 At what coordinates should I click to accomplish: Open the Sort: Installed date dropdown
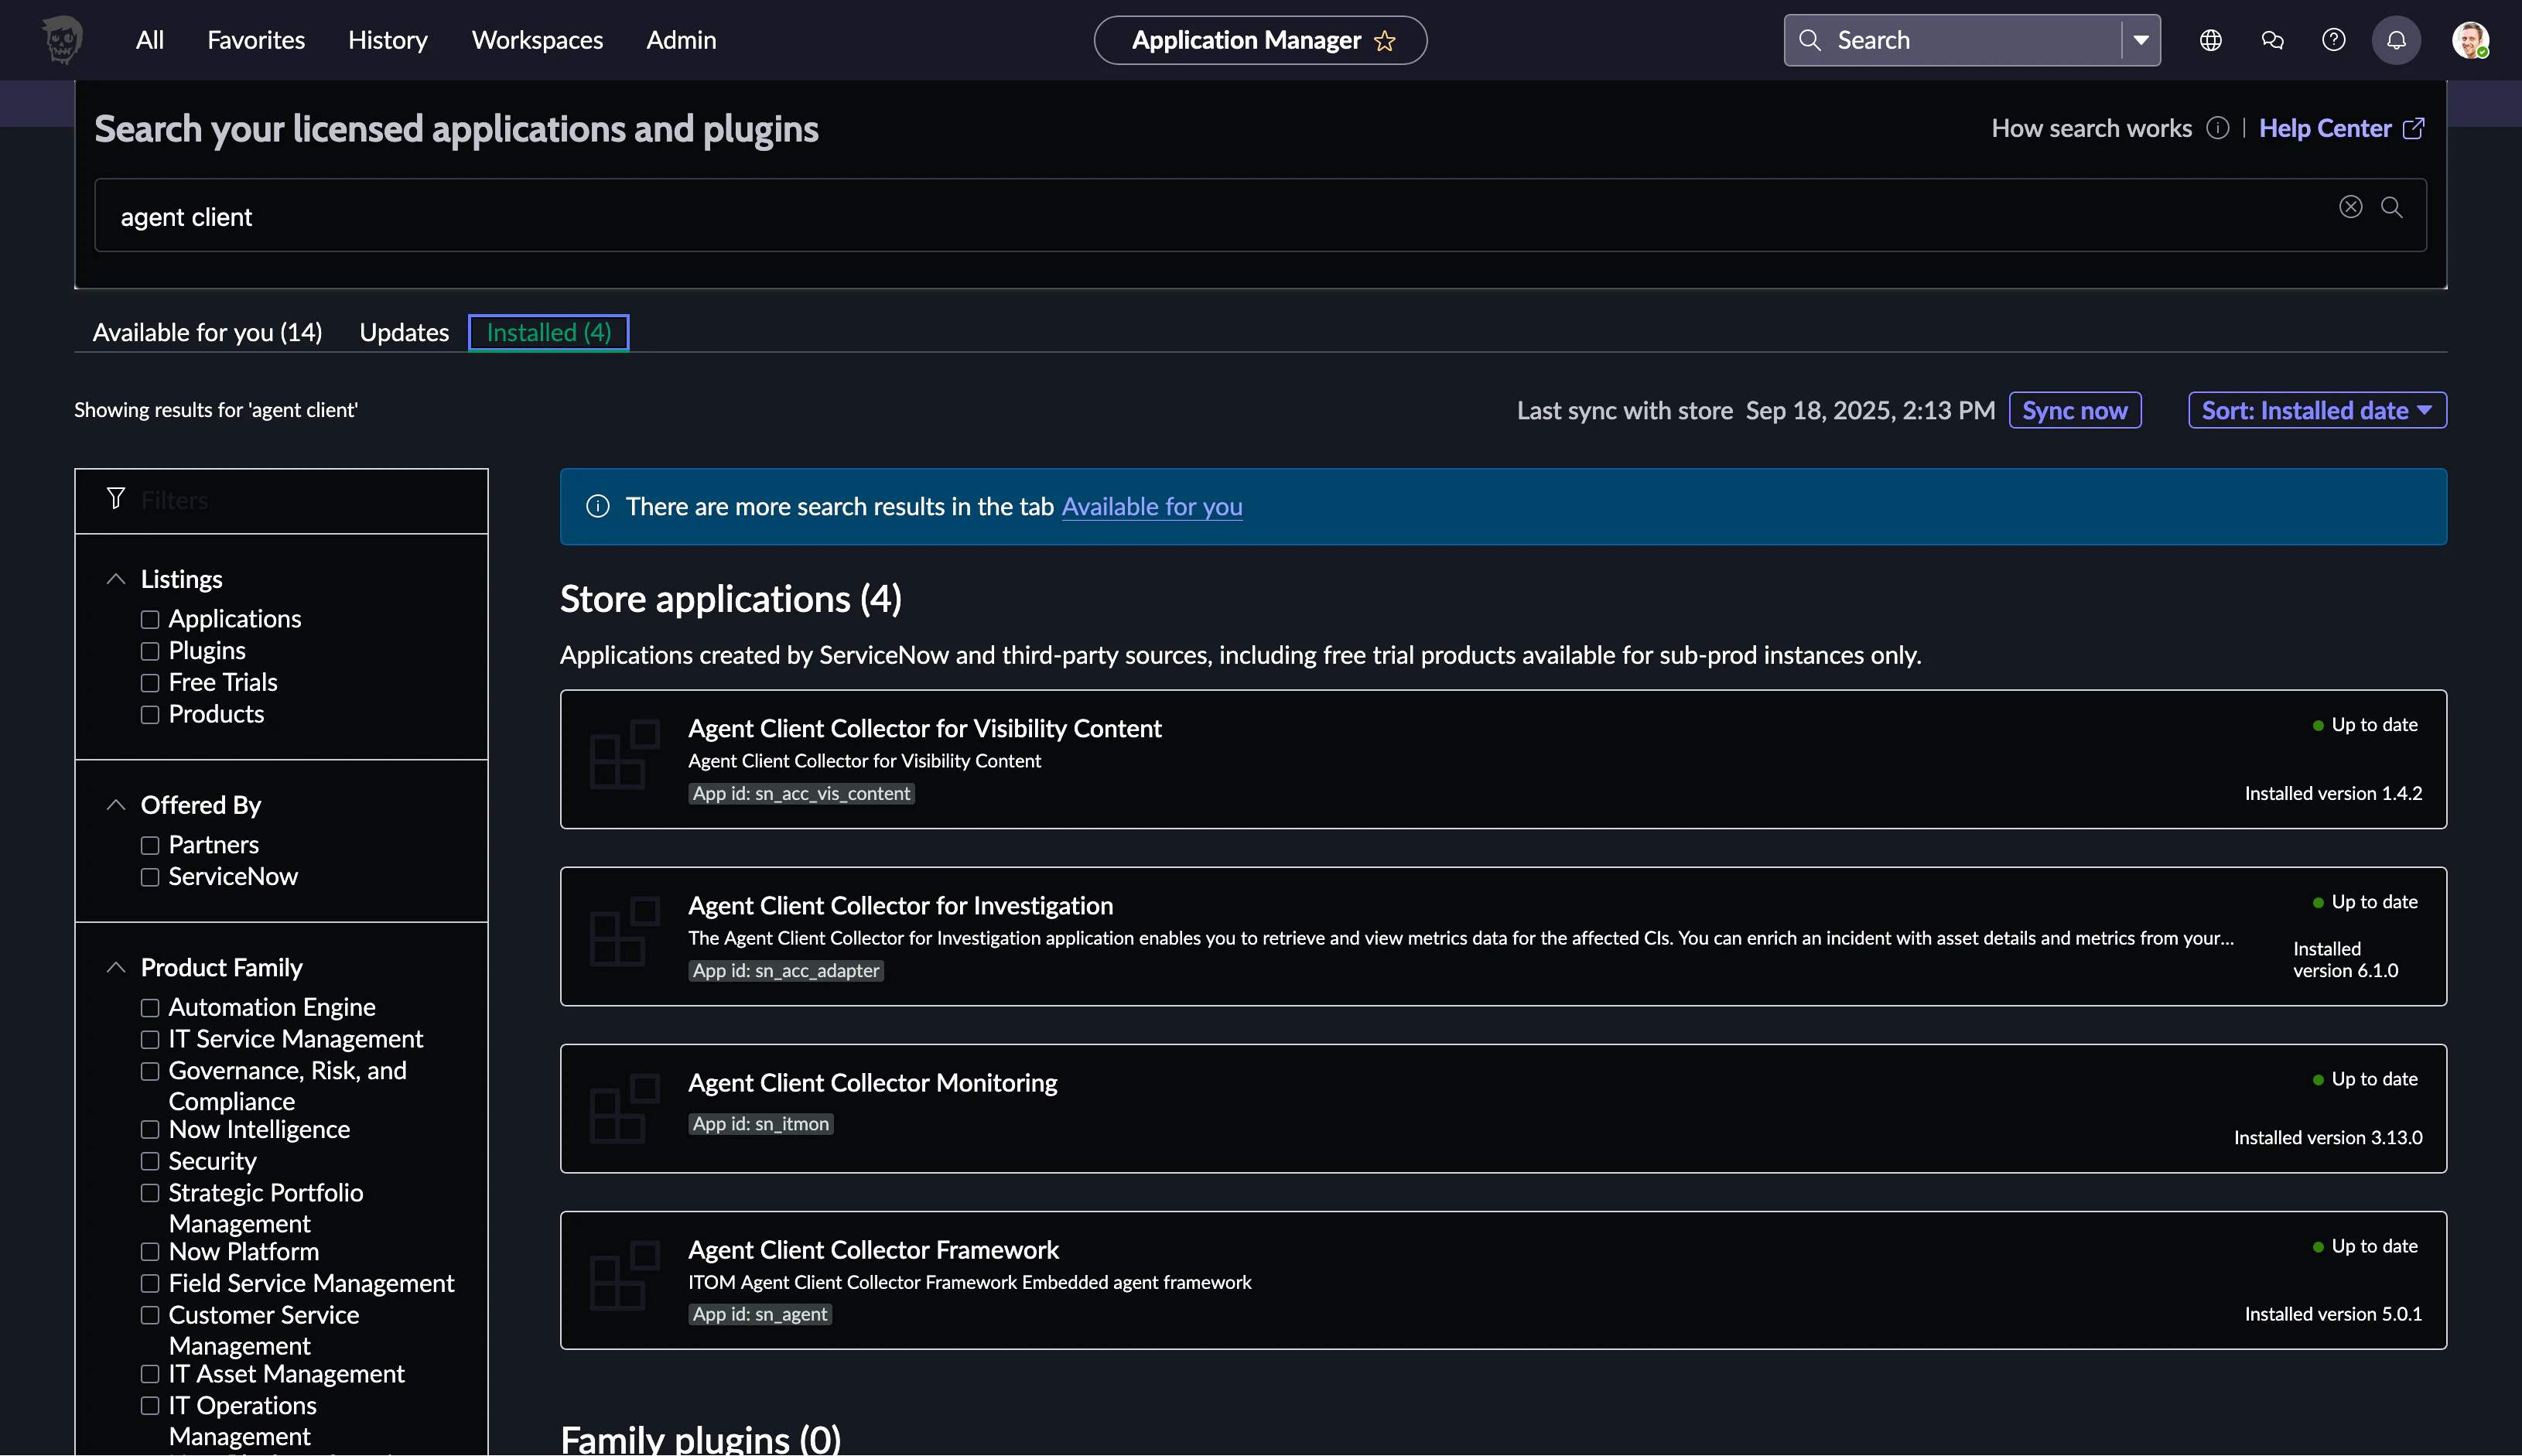2317,410
